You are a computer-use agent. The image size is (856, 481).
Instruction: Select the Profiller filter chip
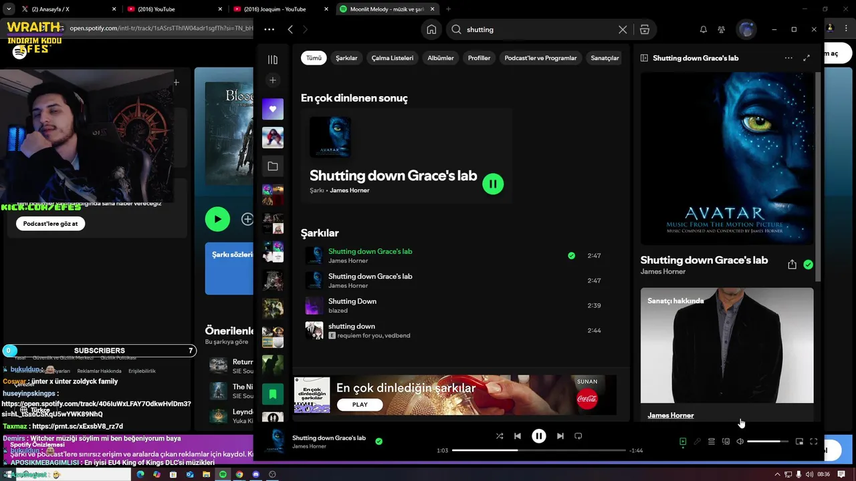tap(479, 58)
